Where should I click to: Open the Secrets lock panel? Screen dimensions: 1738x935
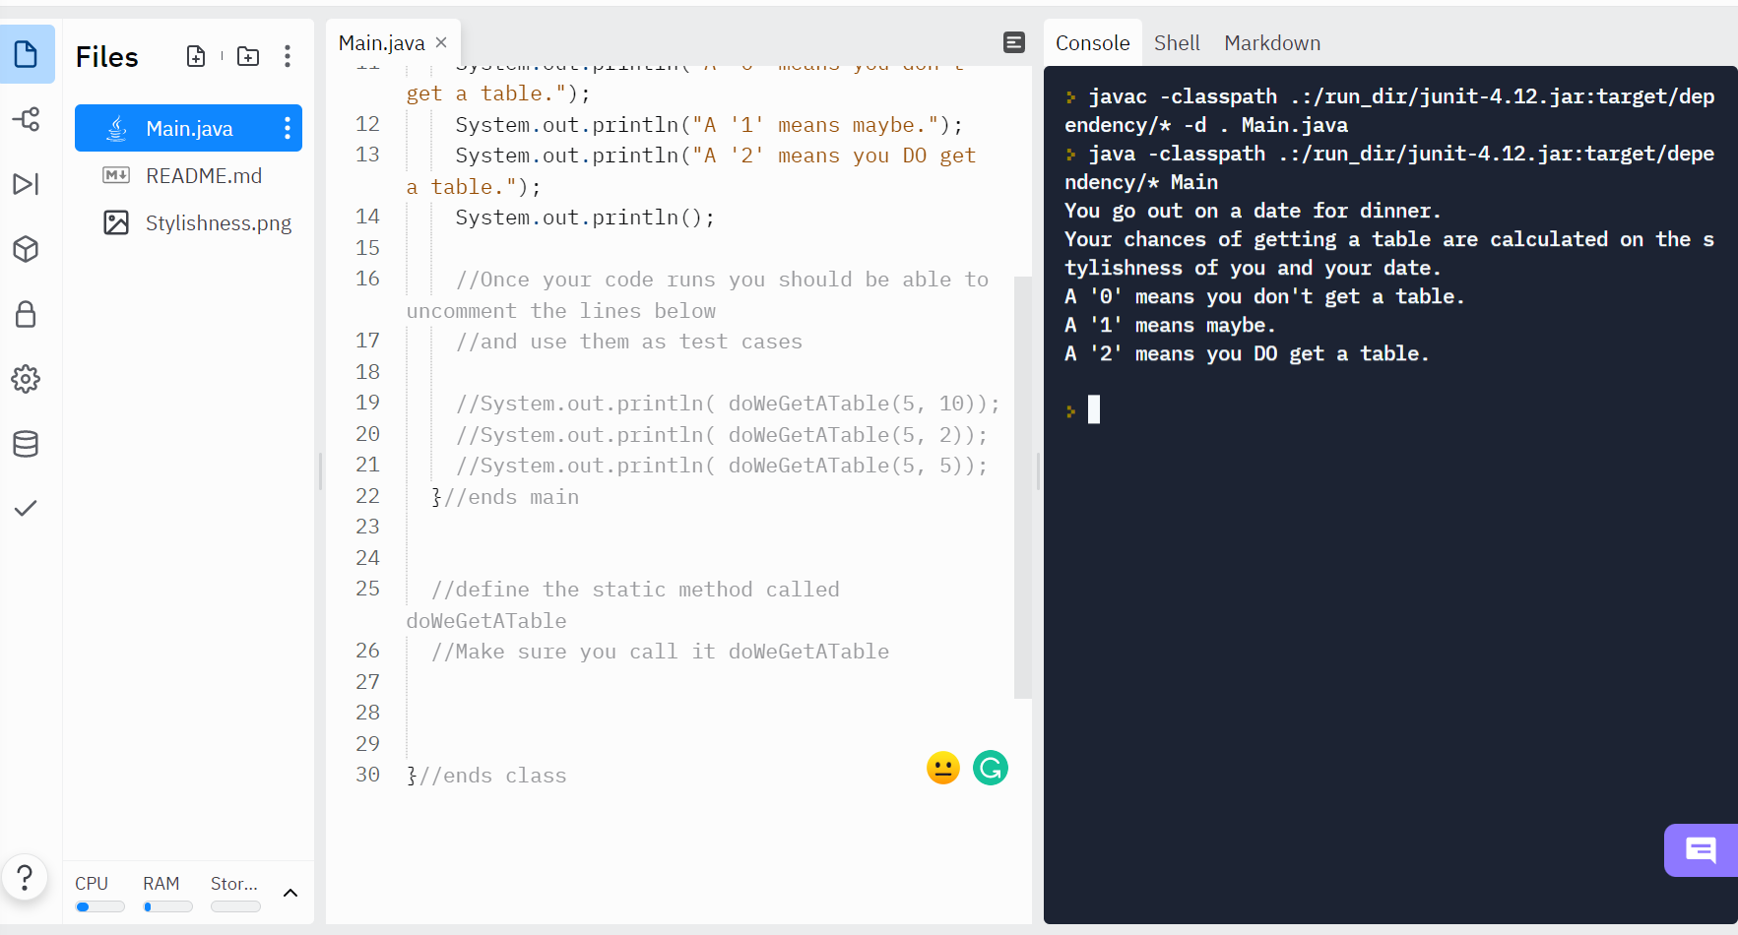(27, 314)
